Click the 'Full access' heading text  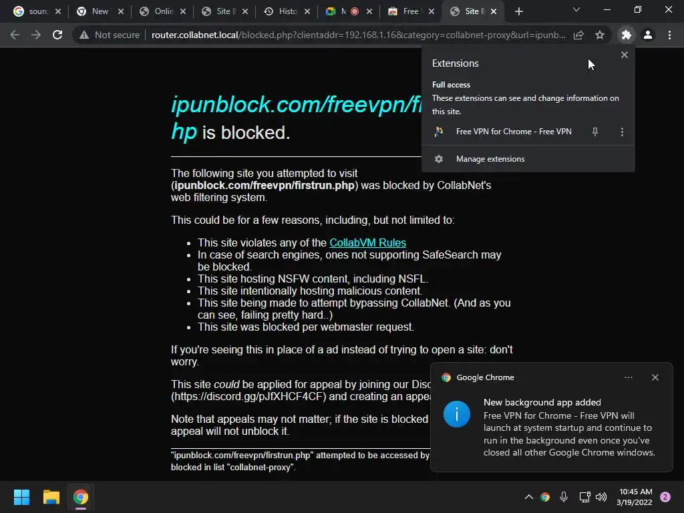(451, 85)
